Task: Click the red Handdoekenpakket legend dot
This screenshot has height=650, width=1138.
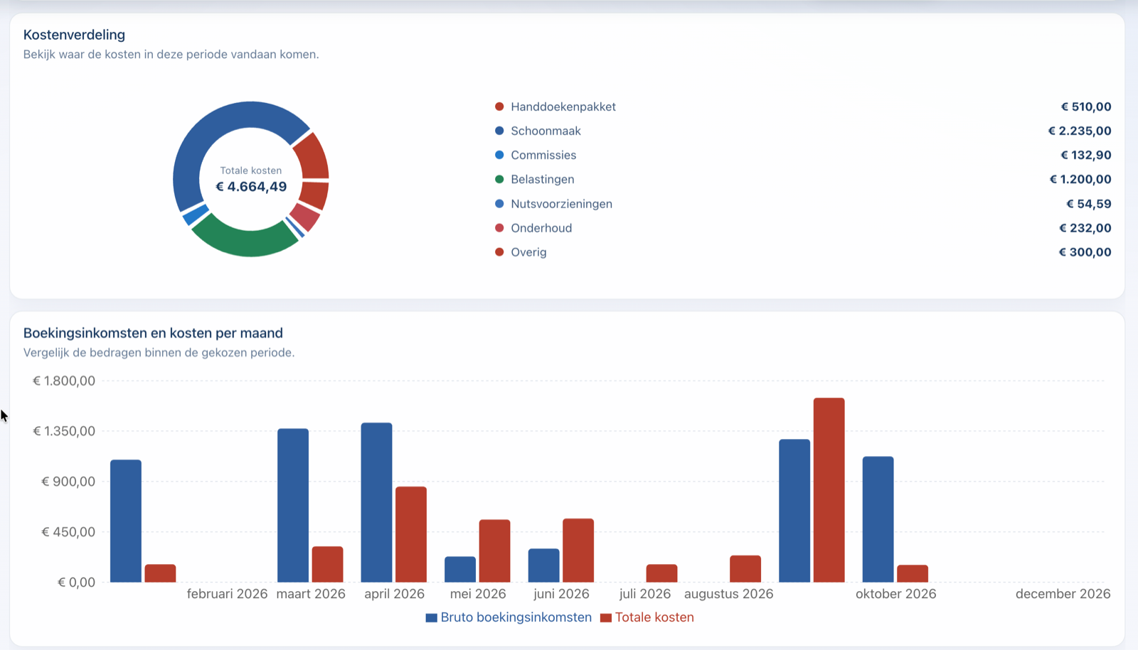Action: 499,107
